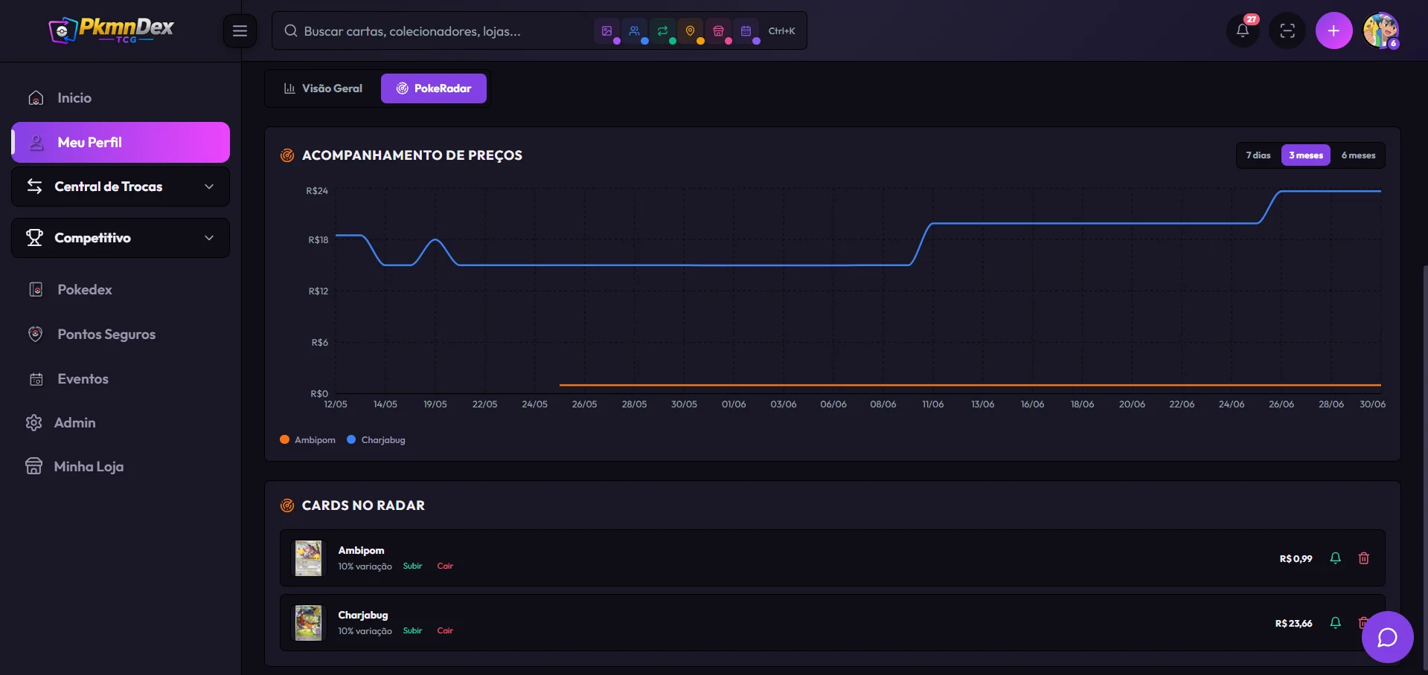Expand the Central de Trocas menu
The image size is (1428, 675).
[x=121, y=187]
